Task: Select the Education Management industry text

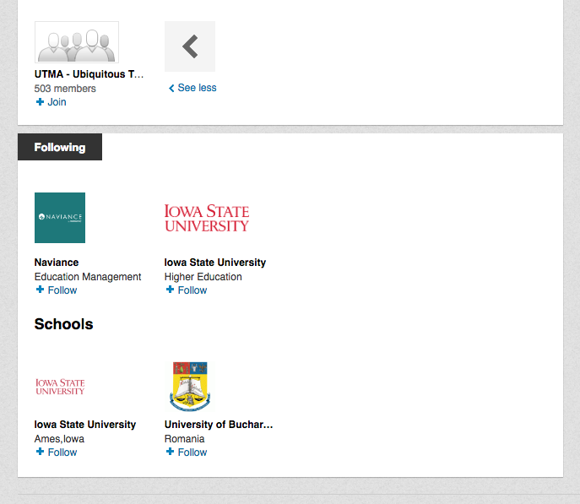Action: click(x=88, y=277)
